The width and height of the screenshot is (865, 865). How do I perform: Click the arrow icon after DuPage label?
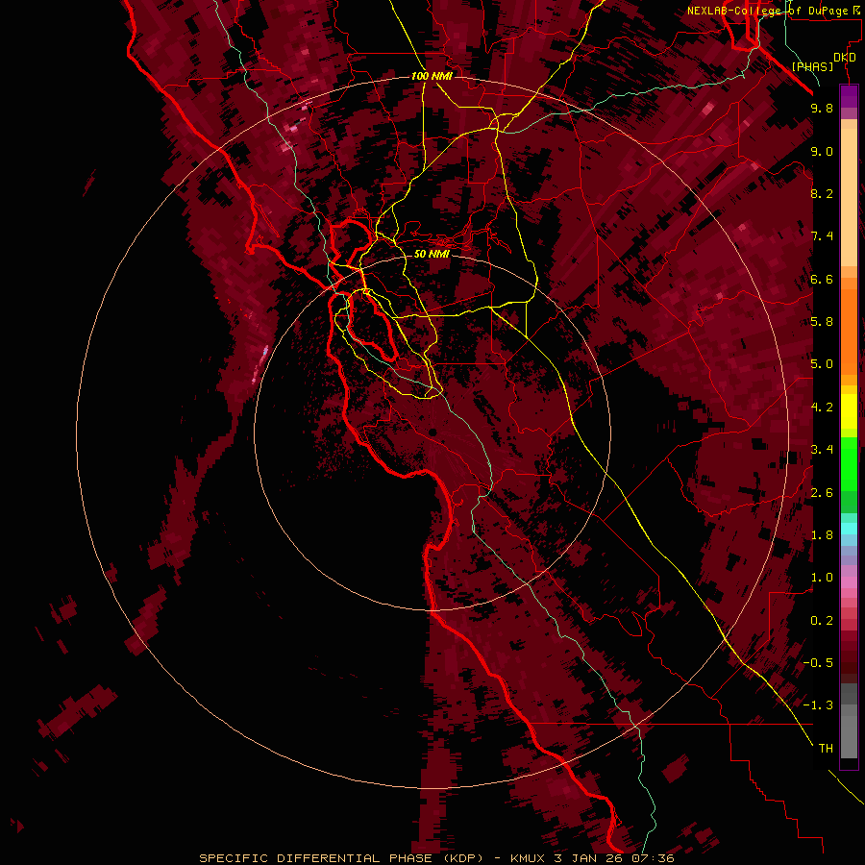tap(856, 11)
